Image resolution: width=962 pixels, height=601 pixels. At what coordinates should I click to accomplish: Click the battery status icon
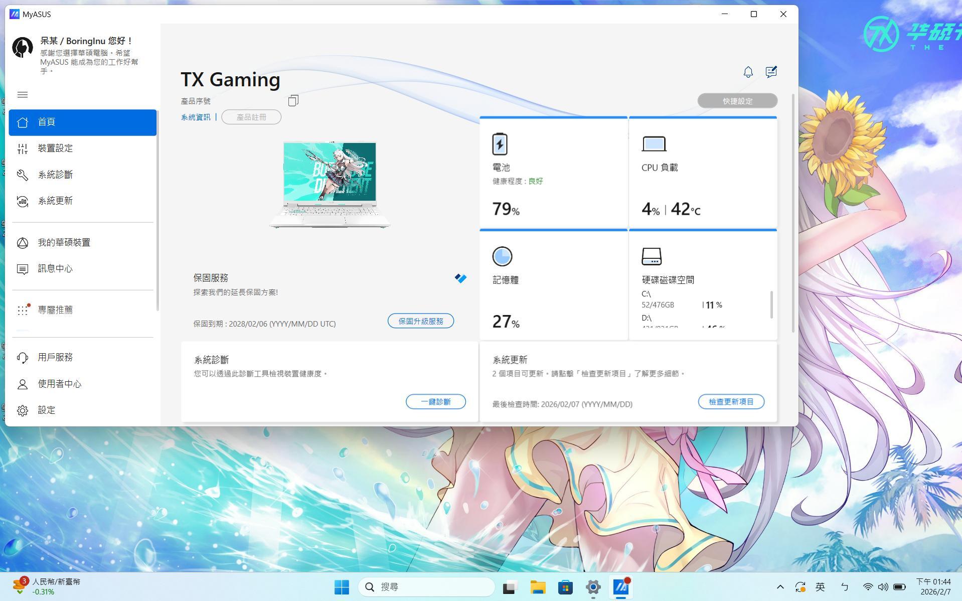point(500,144)
